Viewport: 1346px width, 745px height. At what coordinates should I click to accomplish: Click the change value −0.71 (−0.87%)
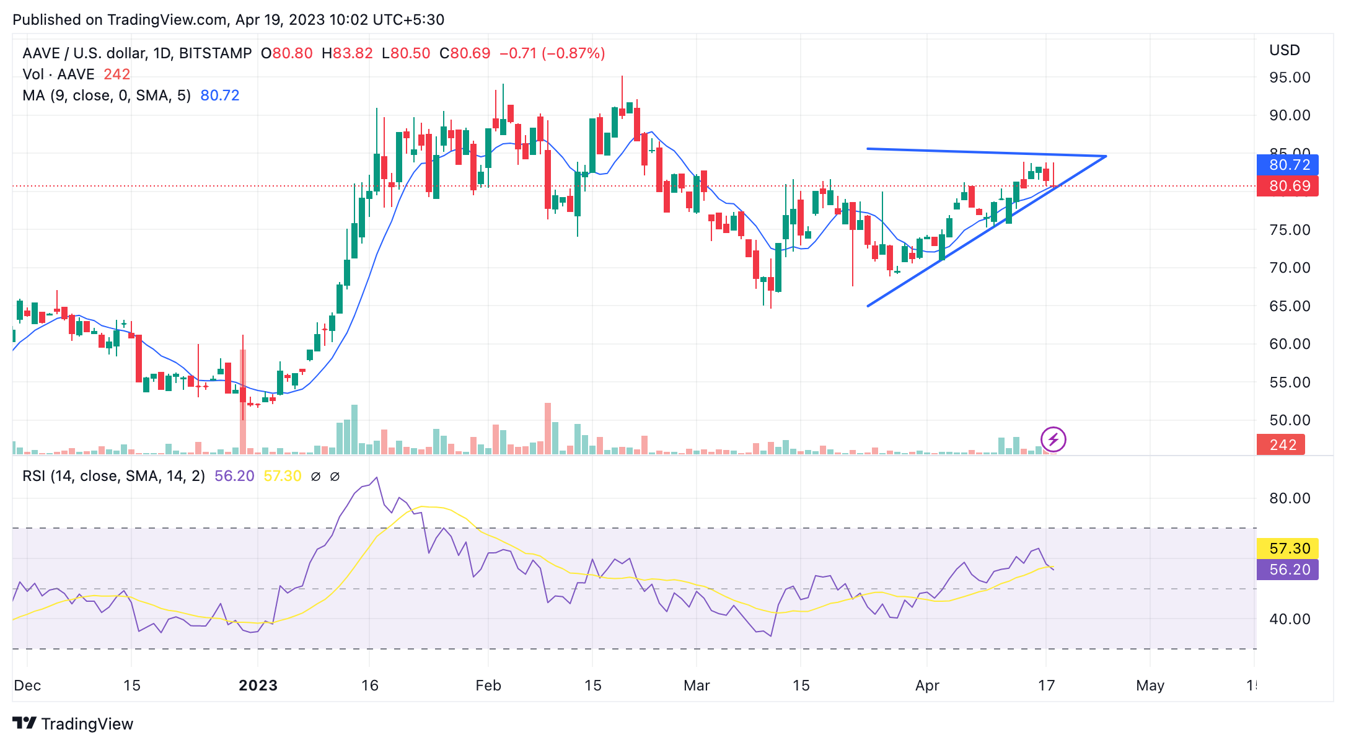552,53
